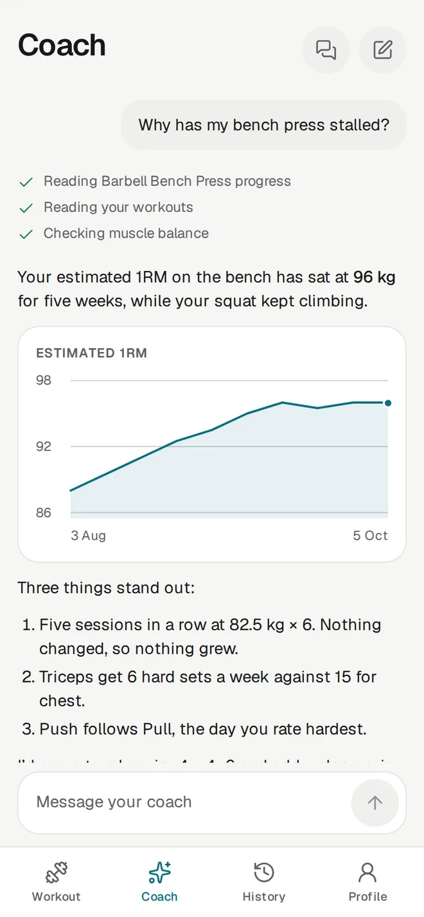Viewport: 424px width, 917px height.
Task: Start a new chat with compose icon
Action: click(382, 49)
